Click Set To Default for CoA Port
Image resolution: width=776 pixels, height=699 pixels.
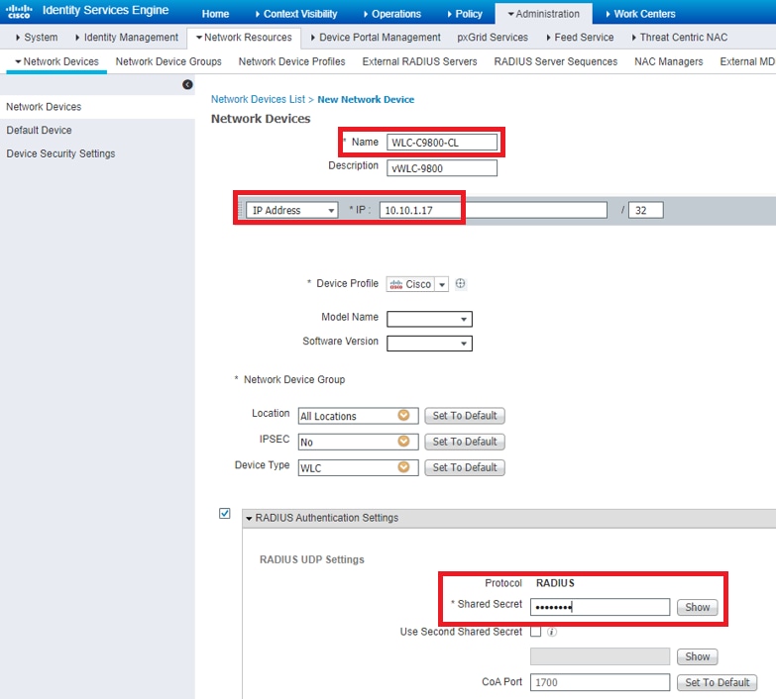[718, 683]
